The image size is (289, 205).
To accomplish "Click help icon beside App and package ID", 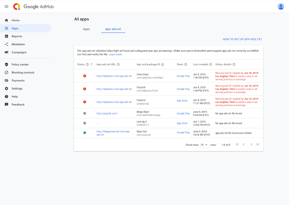I will tap(162, 65).
